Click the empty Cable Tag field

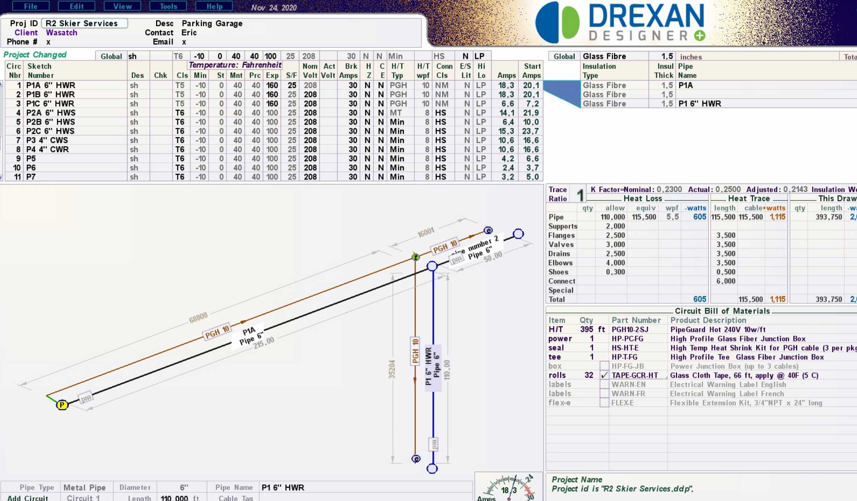(x=365, y=497)
